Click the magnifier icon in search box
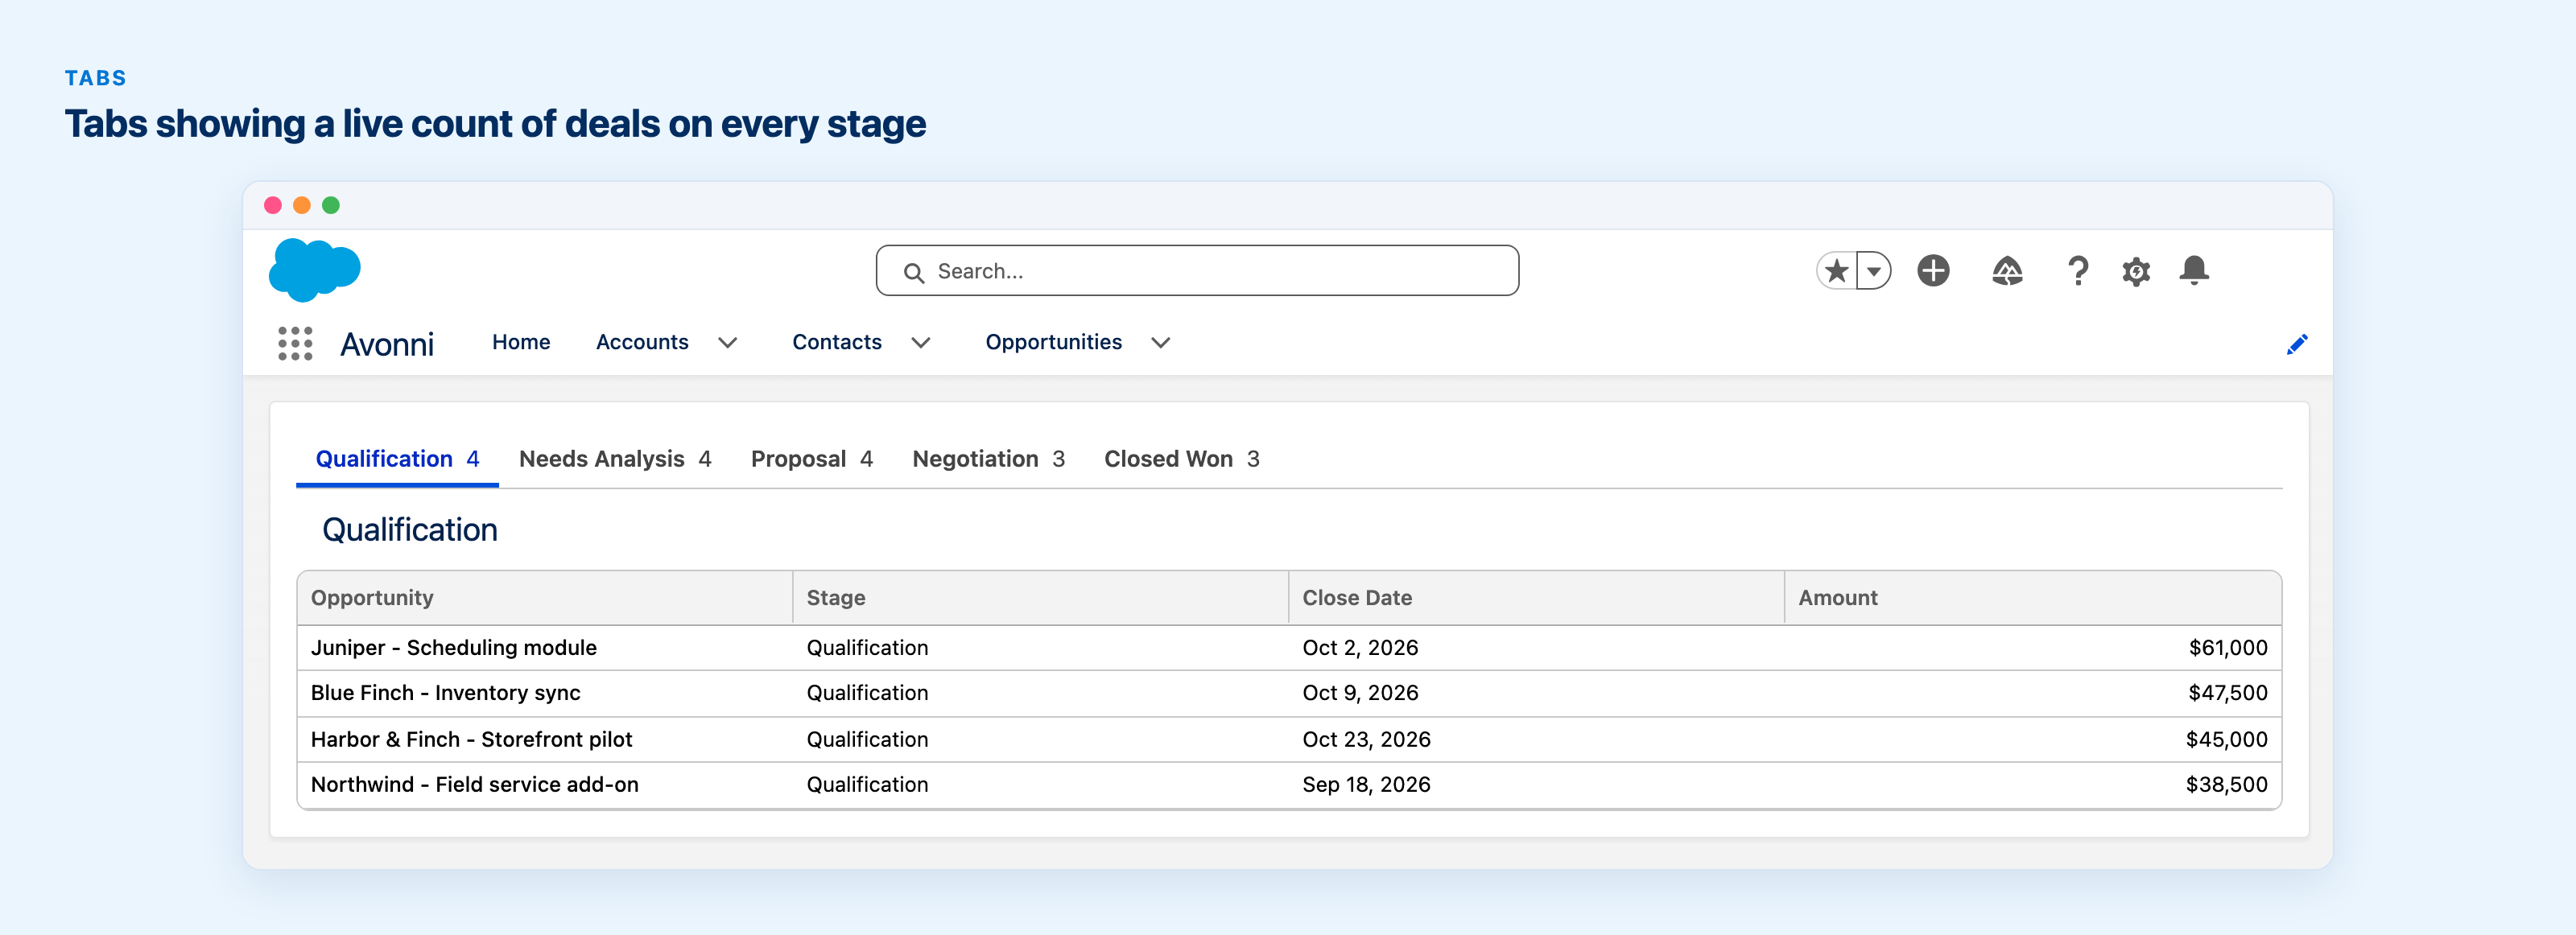The height and width of the screenshot is (935, 2576). click(913, 272)
